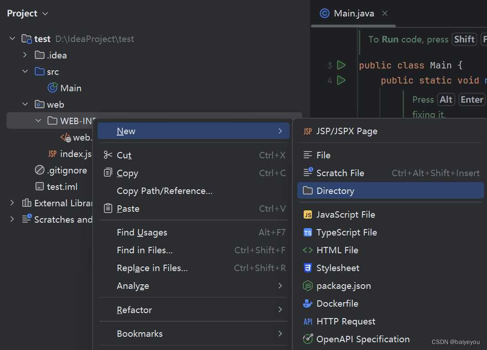The height and width of the screenshot is (350, 487).
Task: Open the Refactor submenu
Action: [134, 310]
